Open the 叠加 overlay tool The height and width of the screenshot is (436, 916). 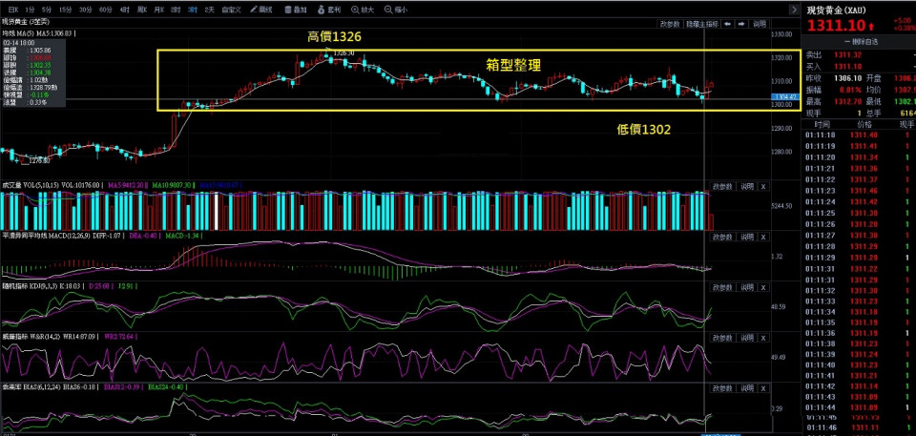(x=295, y=10)
